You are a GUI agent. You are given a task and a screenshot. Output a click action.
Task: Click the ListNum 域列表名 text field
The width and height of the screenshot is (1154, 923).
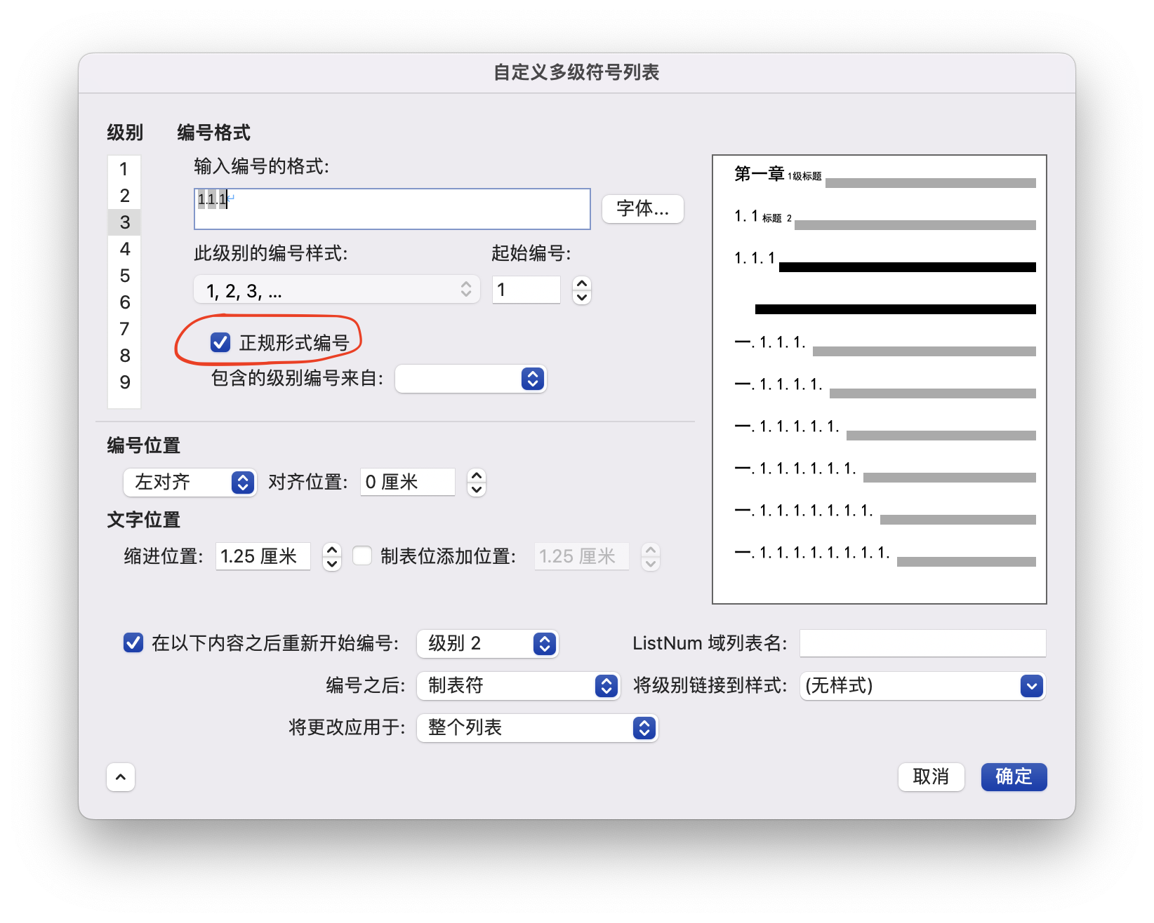coord(923,643)
